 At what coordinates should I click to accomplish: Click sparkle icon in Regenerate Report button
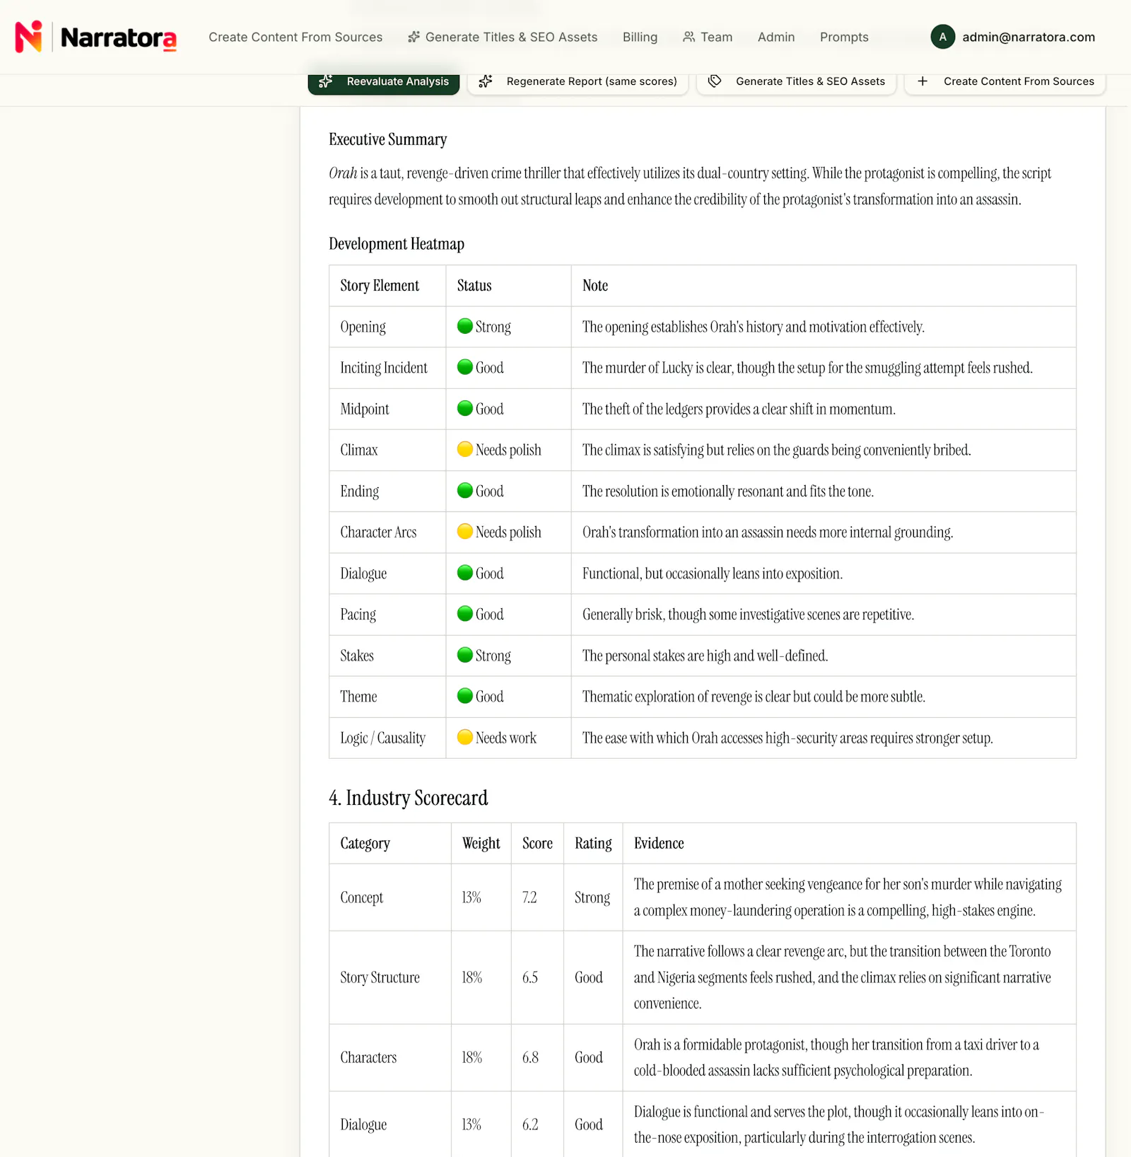486,81
